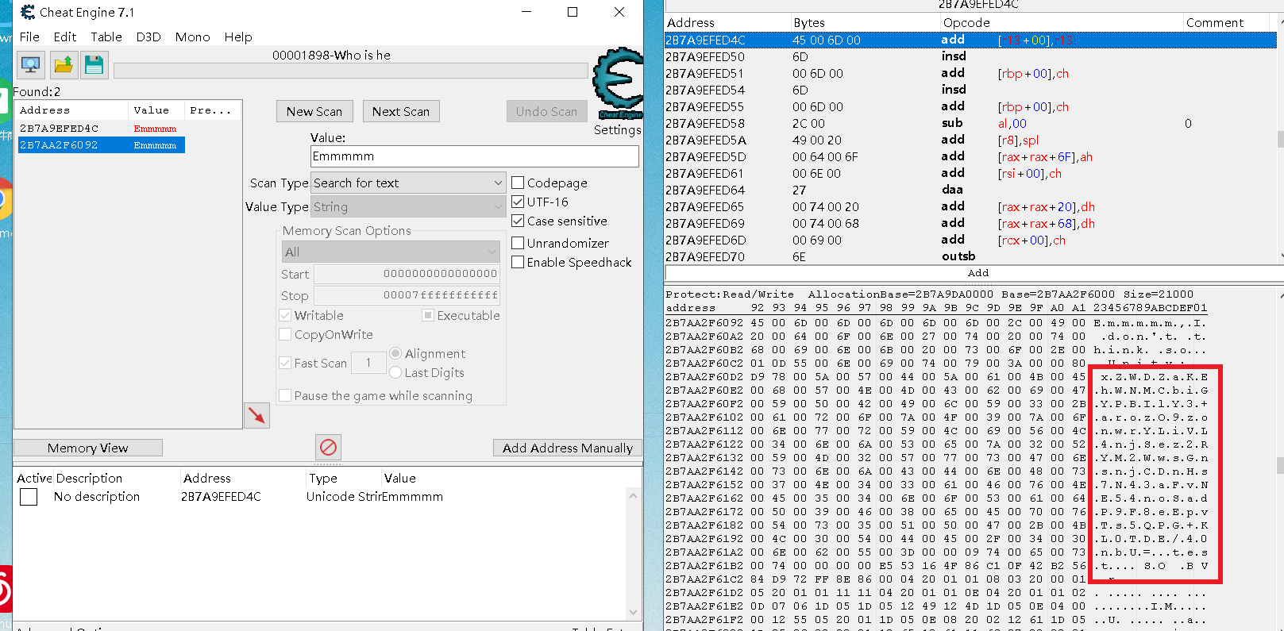Image resolution: width=1284 pixels, height=631 pixels.
Task: Click the Address column header in found list
Action: tap(71, 110)
